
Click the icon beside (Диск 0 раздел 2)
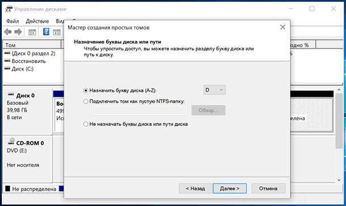pos(7,53)
